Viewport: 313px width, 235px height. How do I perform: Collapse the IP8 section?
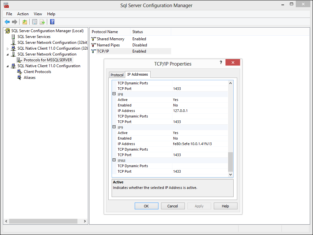pyautogui.click(x=114, y=94)
